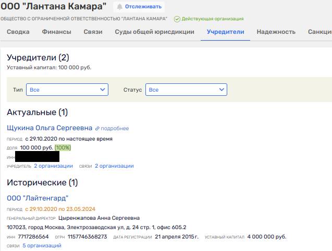Open Суды общей юрисдикции tab
Image resolution: width=332 pixels, height=251 pixels.
pyautogui.click(x=155, y=32)
